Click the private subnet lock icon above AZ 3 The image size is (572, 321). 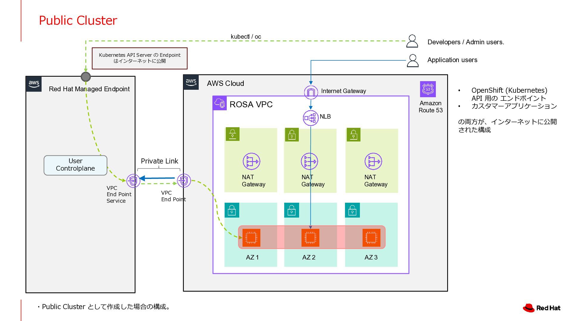352,210
